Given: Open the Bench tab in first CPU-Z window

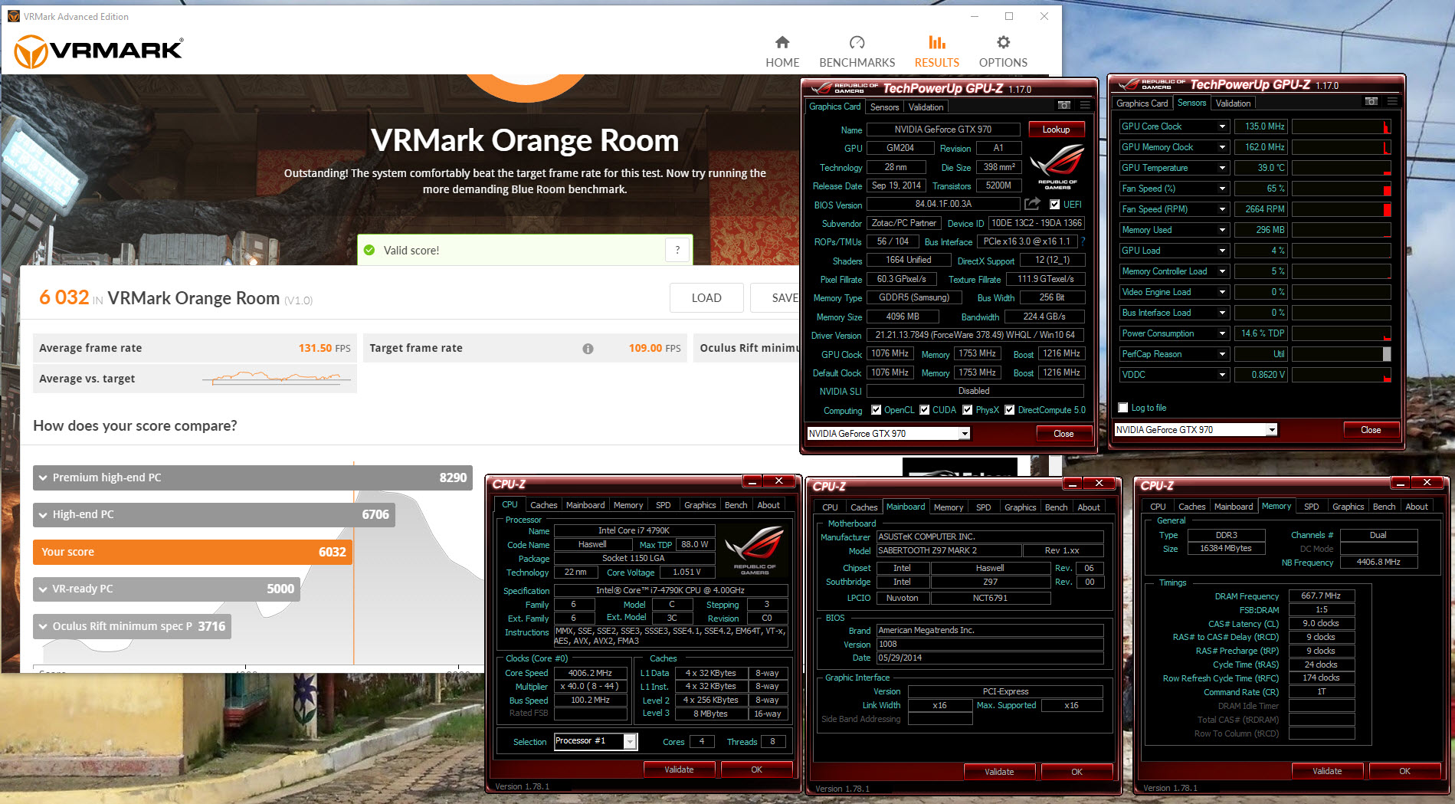Looking at the screenshot, I should pos(736,505).
